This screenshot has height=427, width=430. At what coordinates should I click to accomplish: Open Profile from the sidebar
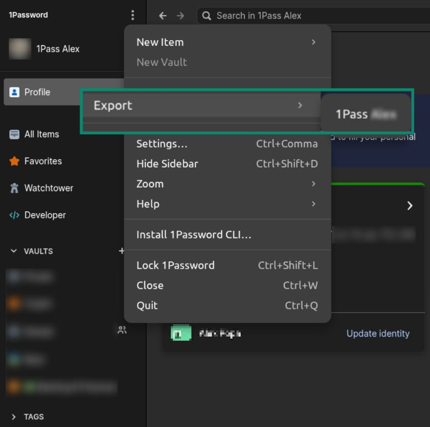pos(37,92)
